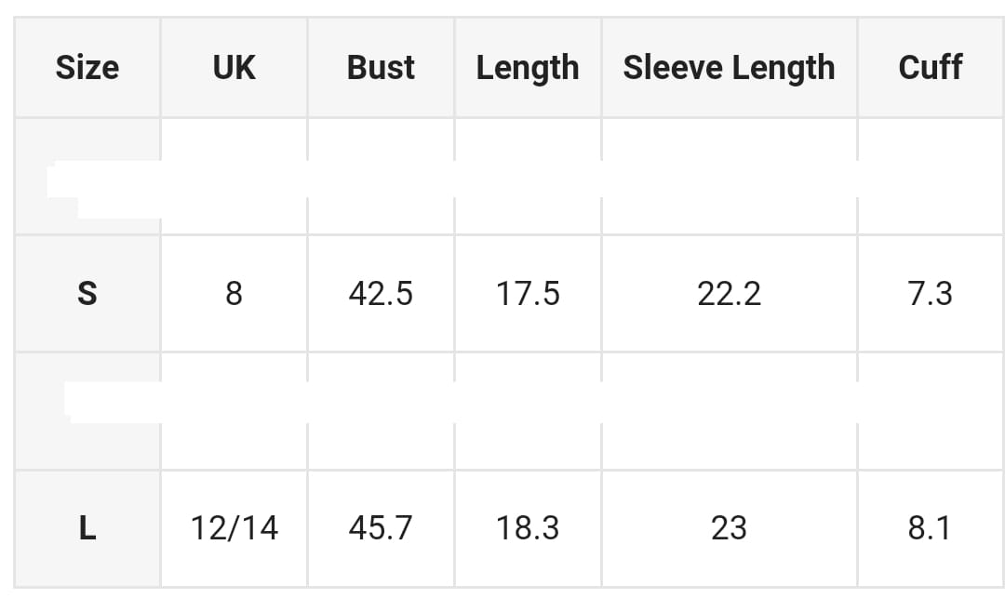Viewport: 1005px width, 598px height.
Task: Click the blank Size cell above L
Action: (87, 411)
